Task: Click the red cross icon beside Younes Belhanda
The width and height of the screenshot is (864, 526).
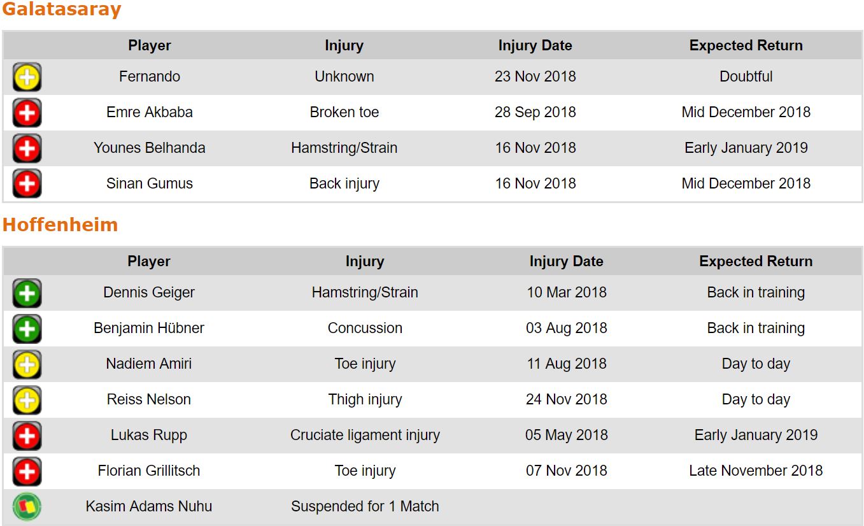Action: tap(27, 149)
